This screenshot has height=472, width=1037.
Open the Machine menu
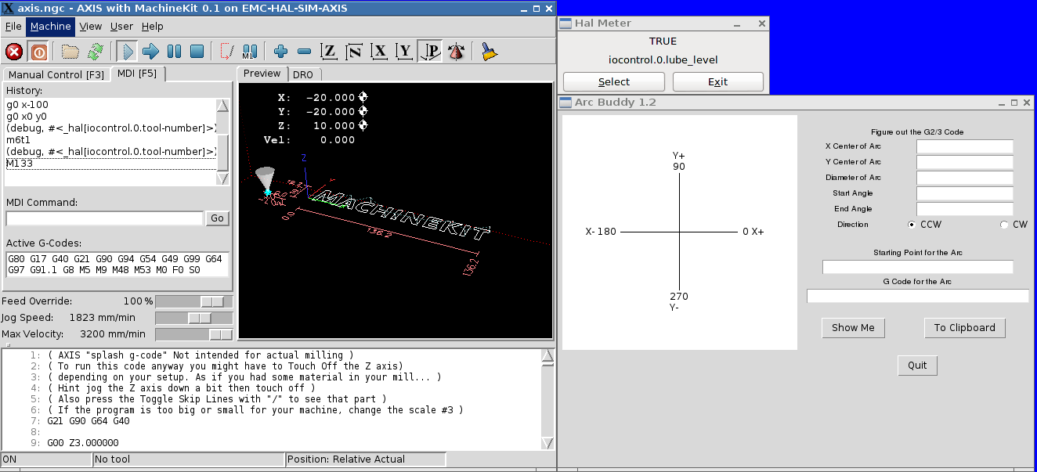(51, 26)
